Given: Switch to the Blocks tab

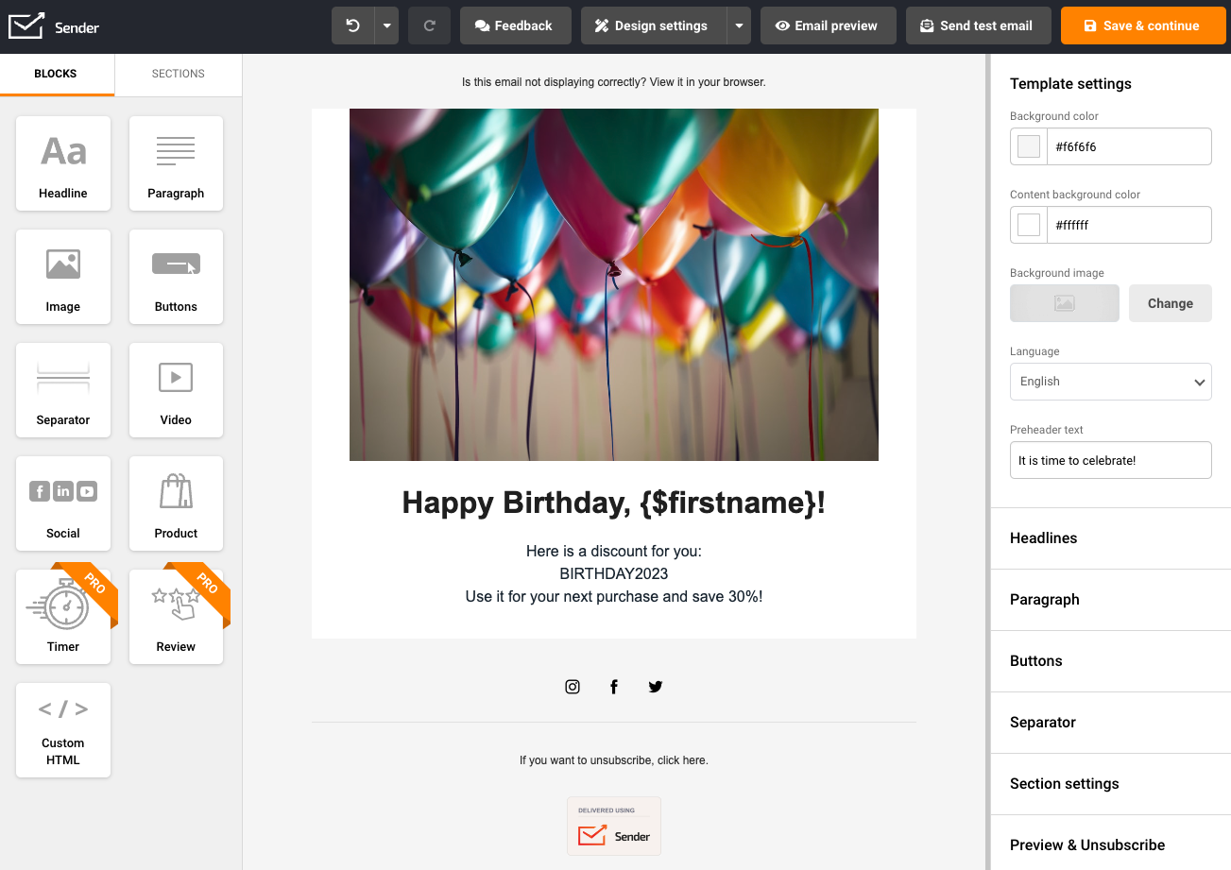Looking at the screenshot, I should tap(56, 74).
